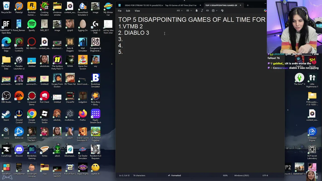Select The Jackbox Party Pack 11 icon

[x=57, y=63]
